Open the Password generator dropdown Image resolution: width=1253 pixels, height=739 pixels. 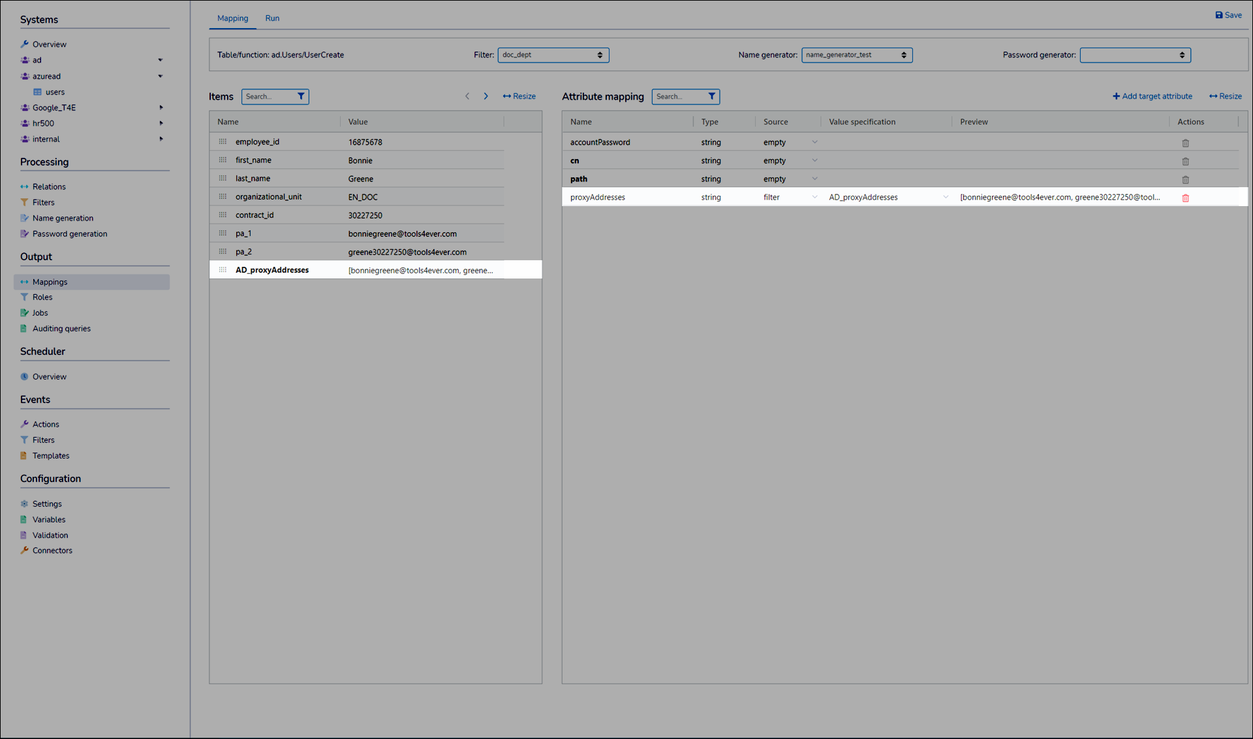tap(1135, 55)
